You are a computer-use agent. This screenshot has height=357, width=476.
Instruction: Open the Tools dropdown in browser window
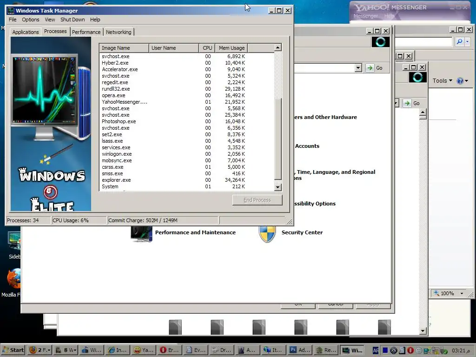click(443, 81)
